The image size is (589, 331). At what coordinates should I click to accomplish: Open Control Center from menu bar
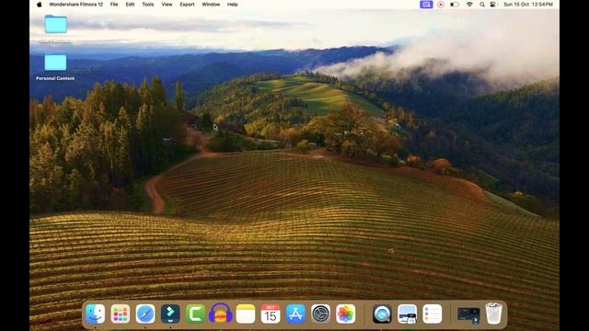tap(493, 5)
